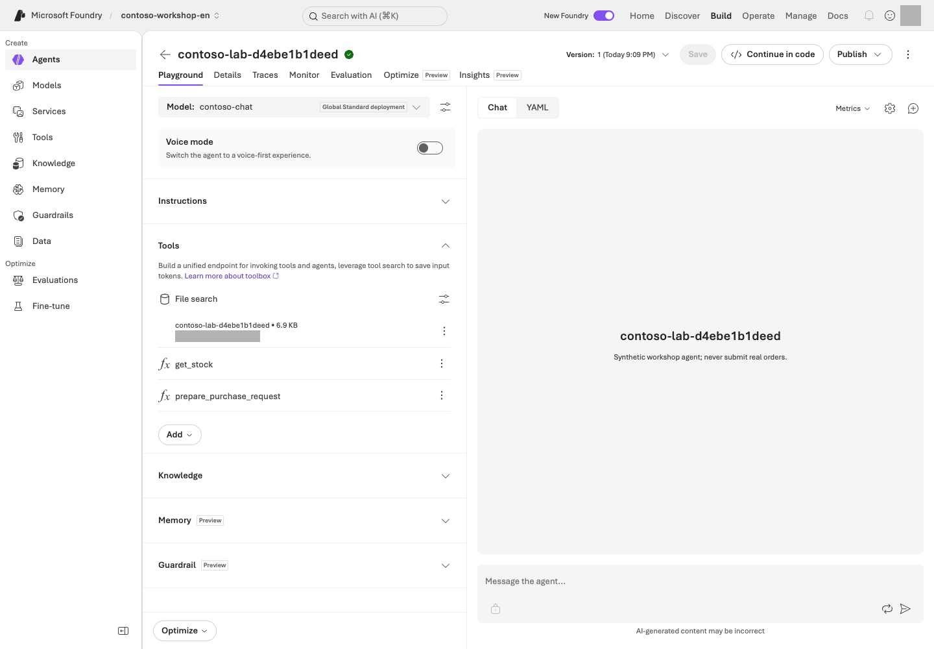Click the Message the agent input field

tap(700, 582)
